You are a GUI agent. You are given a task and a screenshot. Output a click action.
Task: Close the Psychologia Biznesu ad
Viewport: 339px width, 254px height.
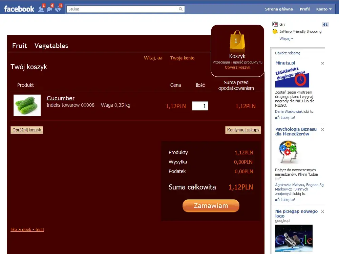coord(322,129)
